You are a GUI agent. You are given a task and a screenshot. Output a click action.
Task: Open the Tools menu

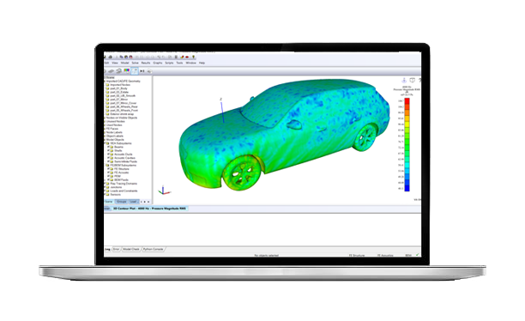[x=180, y=63]
